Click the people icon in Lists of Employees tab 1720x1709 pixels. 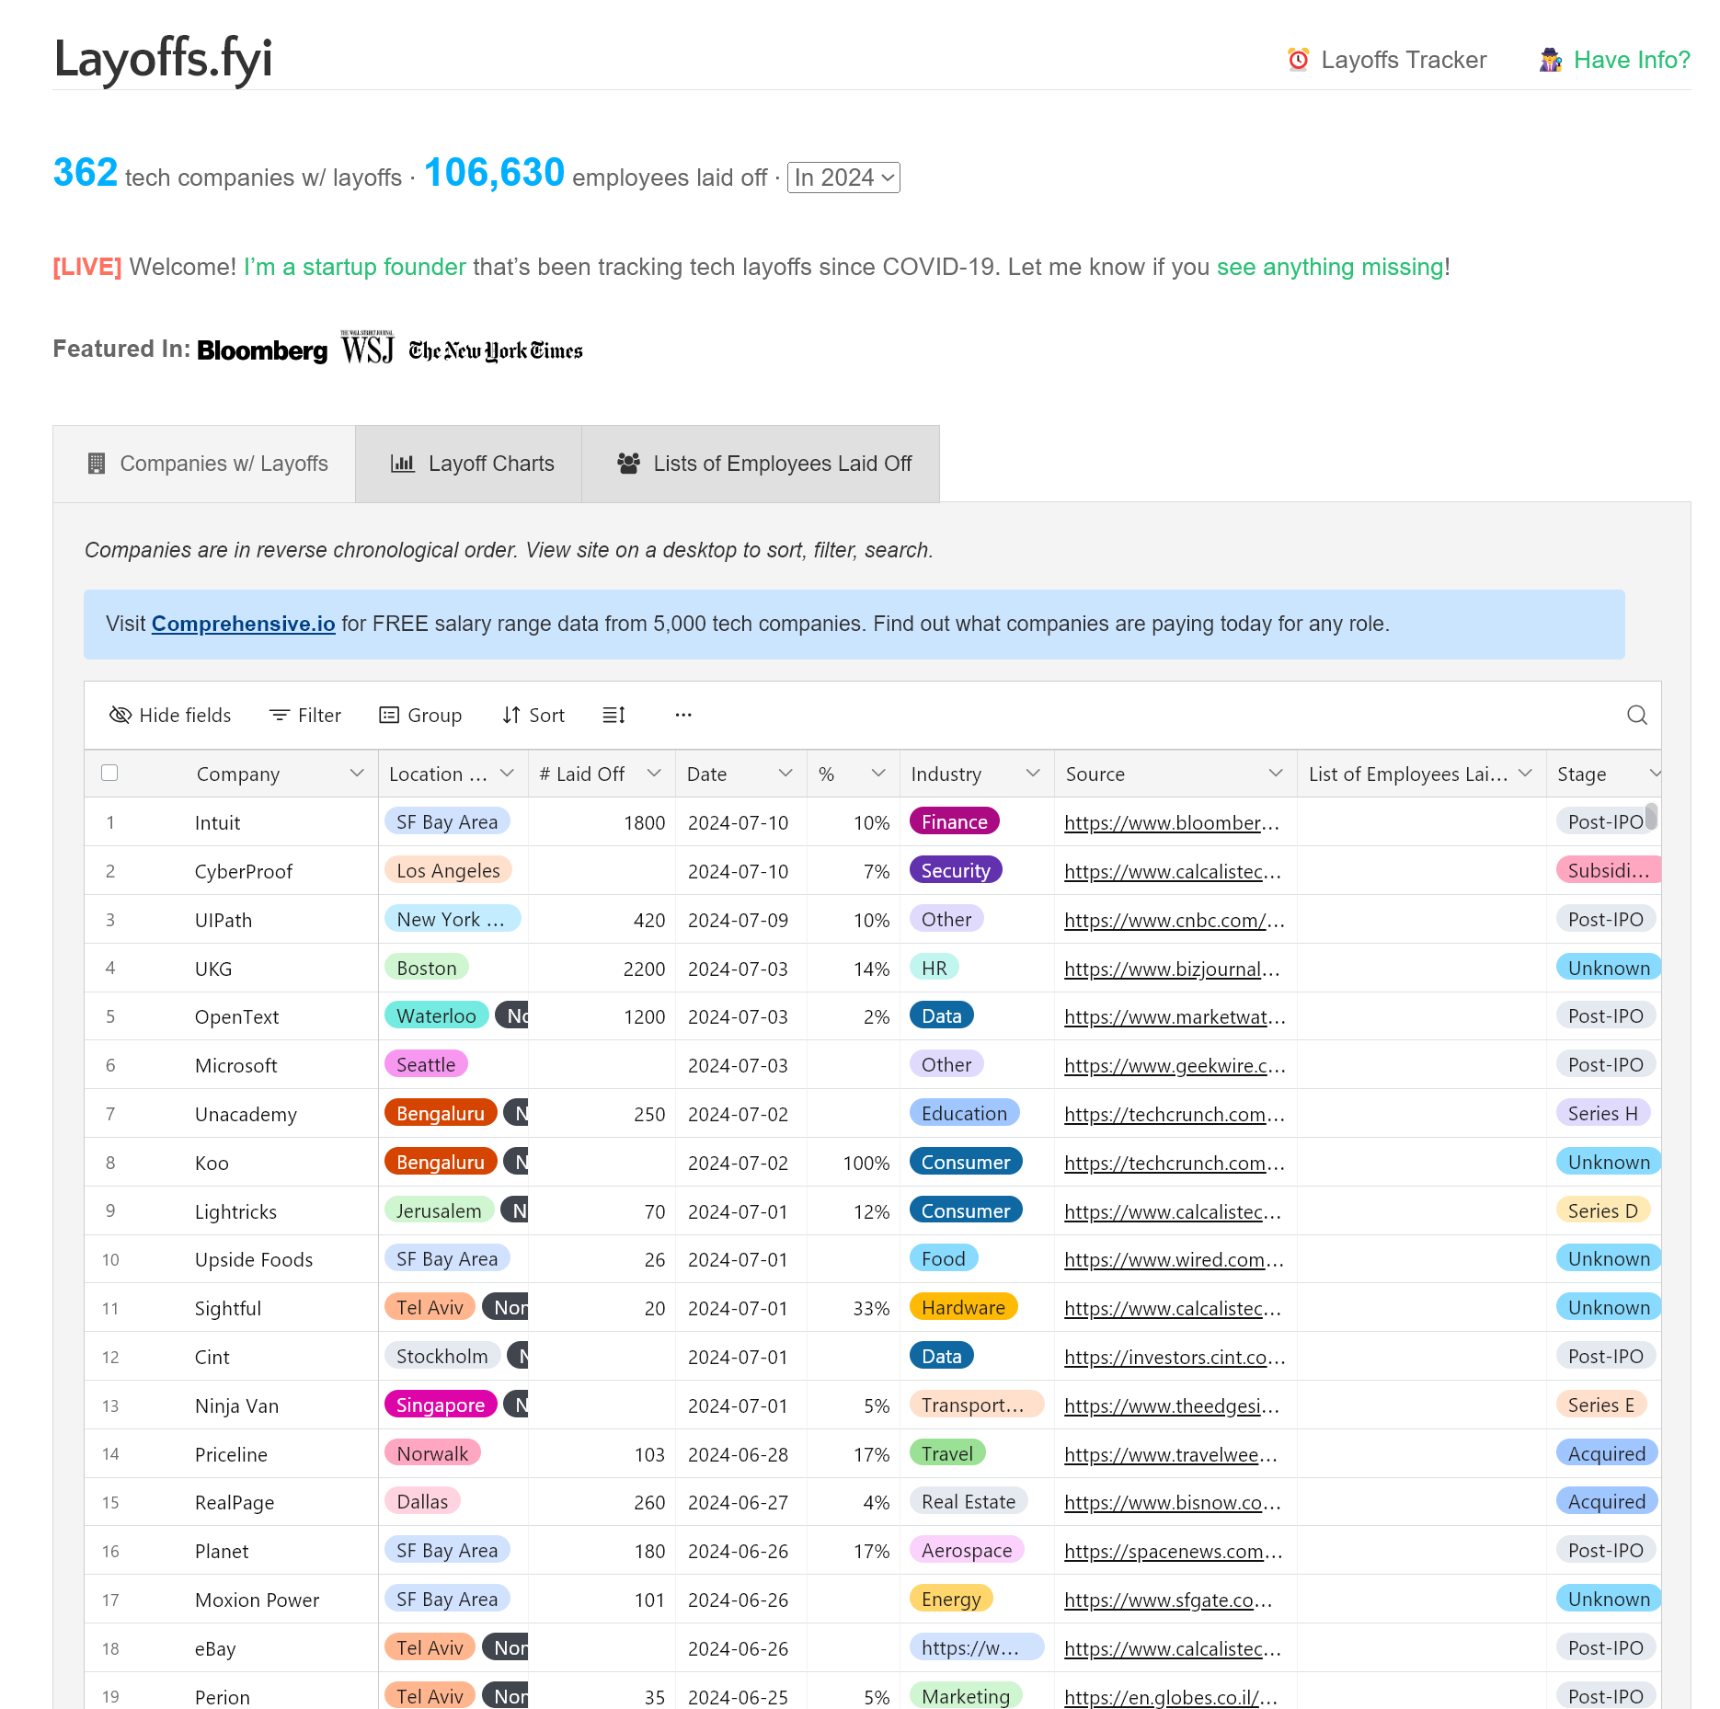pyautogui.click(x=629, y=464)
